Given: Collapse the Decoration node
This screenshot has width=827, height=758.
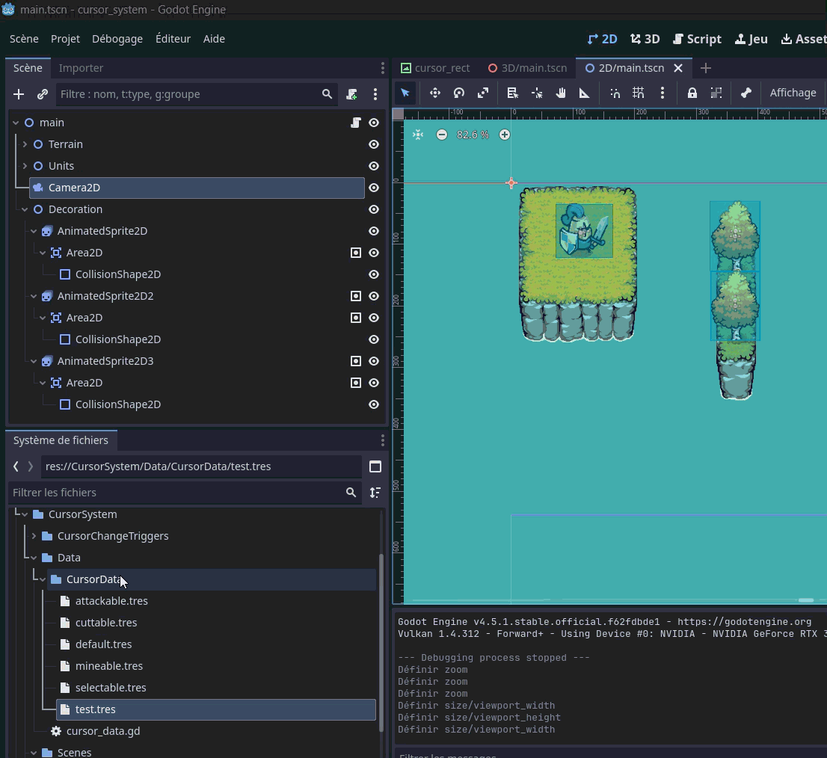Looking at the screenshot, I should 25,209.
